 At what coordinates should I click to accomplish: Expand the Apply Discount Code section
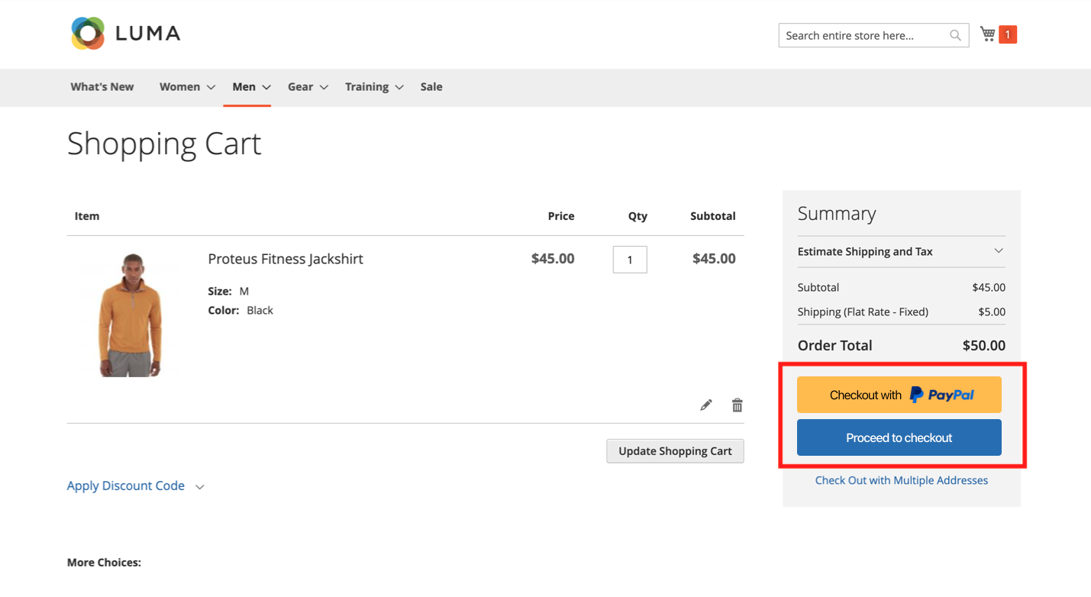pos(125,486)
